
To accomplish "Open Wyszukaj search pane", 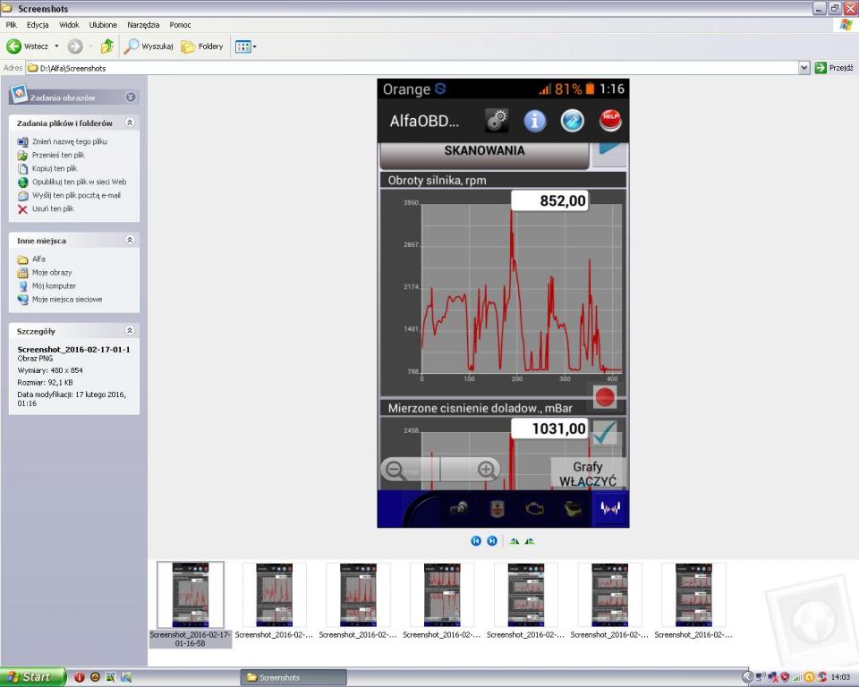I will point(149,47).
